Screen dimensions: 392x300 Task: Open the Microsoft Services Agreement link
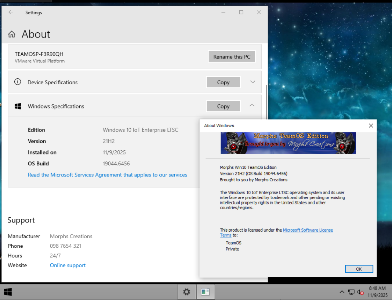(x=108, y=175)
